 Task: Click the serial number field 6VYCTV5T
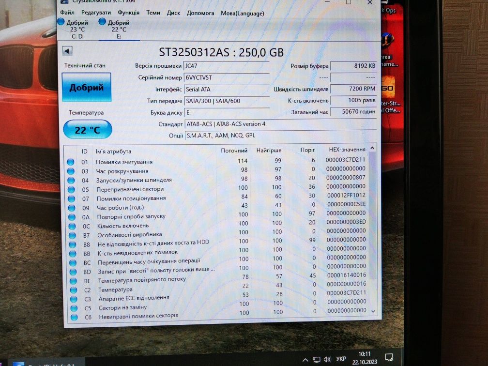227,77
